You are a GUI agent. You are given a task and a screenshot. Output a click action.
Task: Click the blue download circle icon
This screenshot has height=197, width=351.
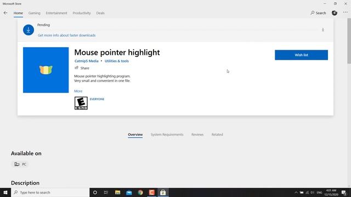tap(29, 30)
